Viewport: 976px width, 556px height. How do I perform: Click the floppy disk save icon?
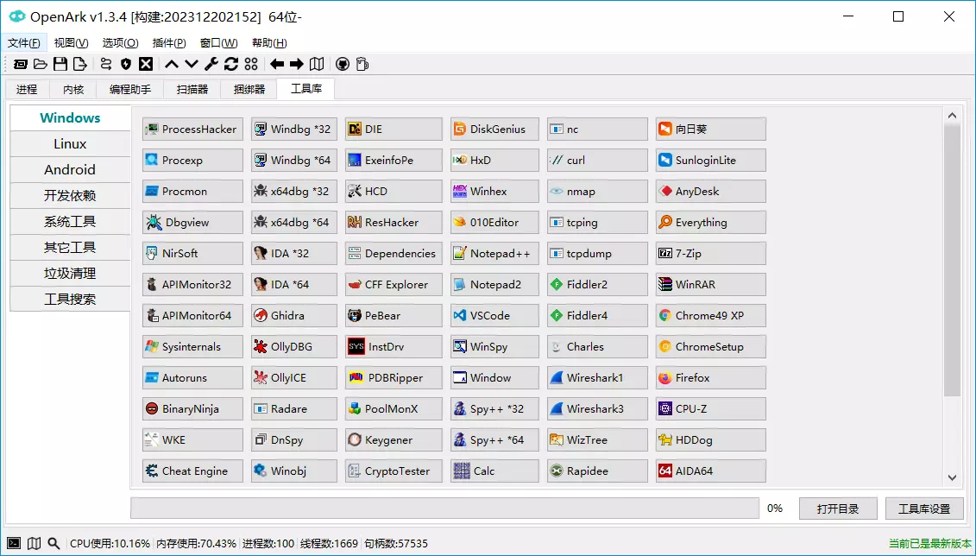click(60, 64)
